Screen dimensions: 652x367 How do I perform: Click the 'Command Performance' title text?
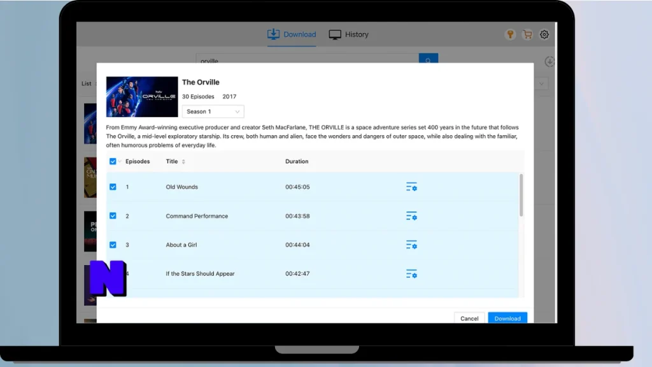click(197, 216)
